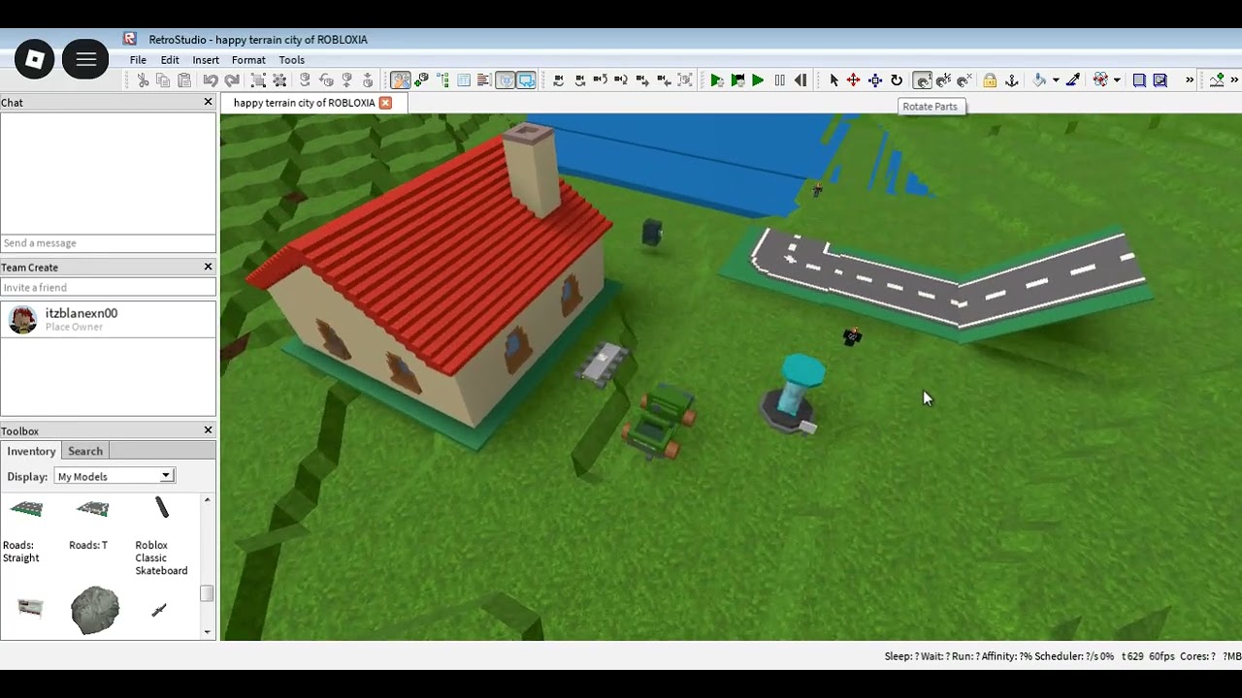1242x698 pixels.
Task: Open the Display My Models dropdown
Action: (x=114, y=476)
